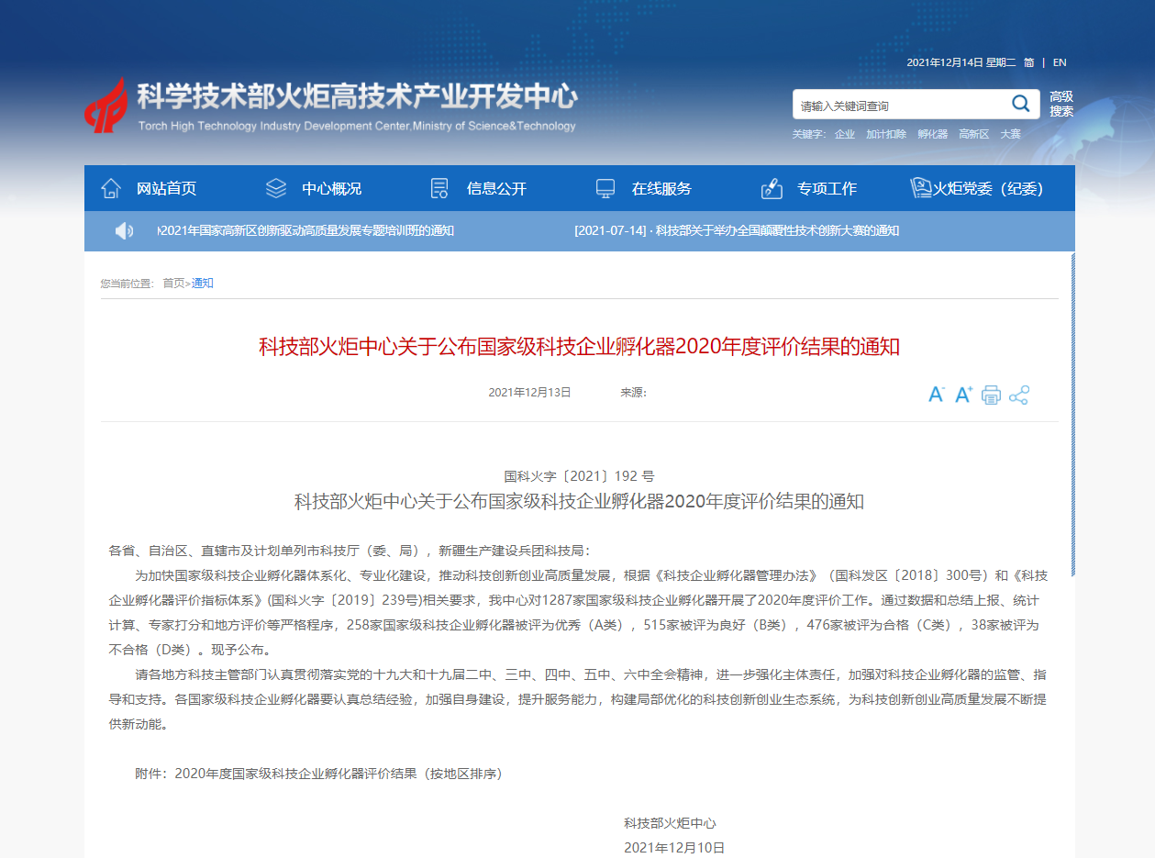Open ticker notice about 国家高新区 training

click(306, 230)
